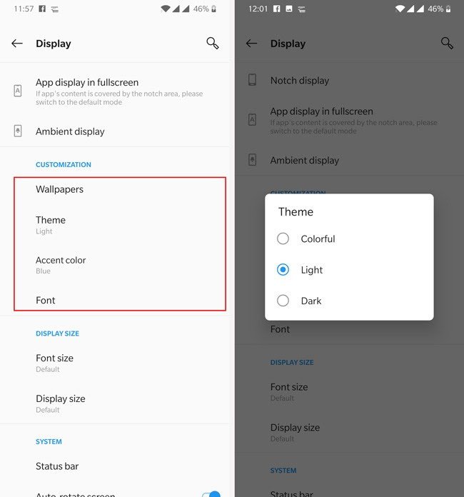Tap the Facebook notification icon in left status bar
This screenshot has height=497, width=464.
[x=42, y=9]
